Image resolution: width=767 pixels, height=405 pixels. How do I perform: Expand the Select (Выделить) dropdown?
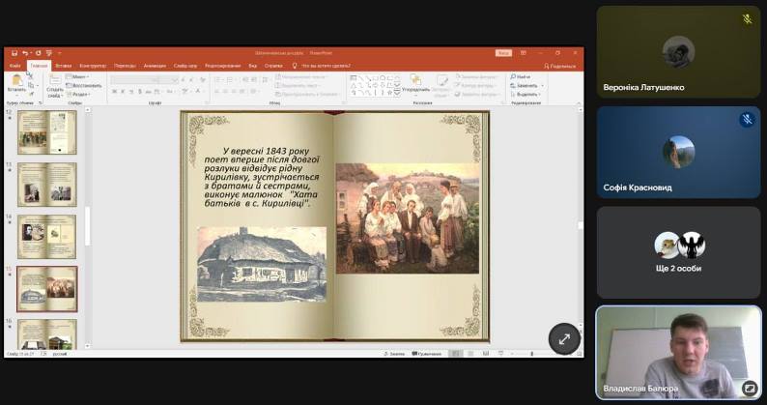(526, 94)
